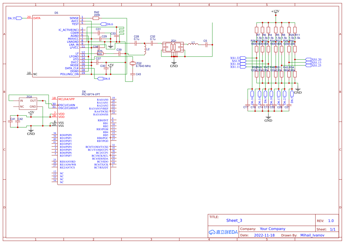Screen dimensions: 345x244
Task: Click the +12V power symbol
Action: [x=275, y=11]
